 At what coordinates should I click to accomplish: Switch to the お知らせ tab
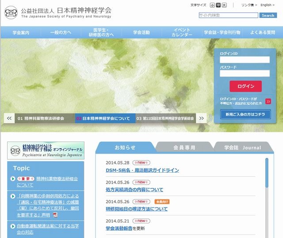coord(125,147)
